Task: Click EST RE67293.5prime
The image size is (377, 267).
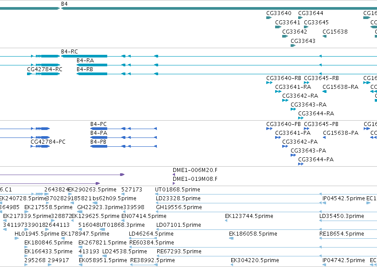Action: 179,252
